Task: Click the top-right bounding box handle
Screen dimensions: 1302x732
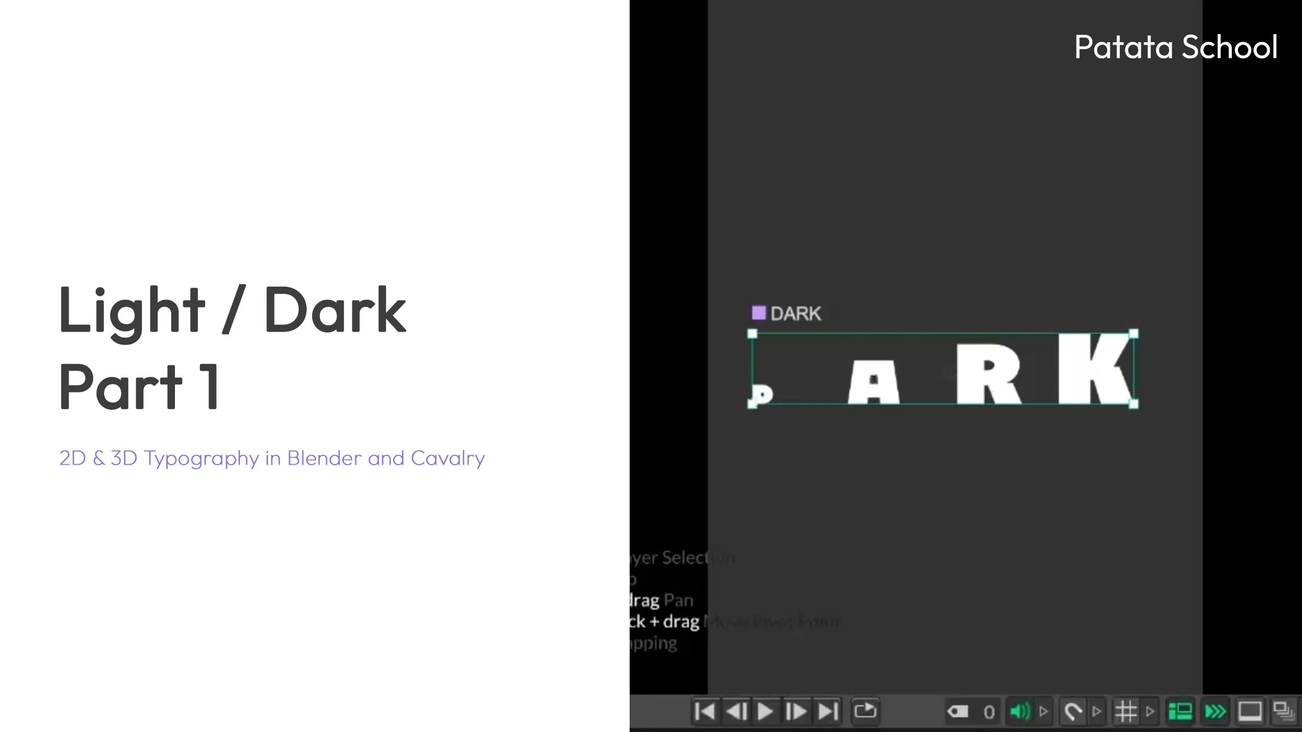Action: coord(1133,334)
